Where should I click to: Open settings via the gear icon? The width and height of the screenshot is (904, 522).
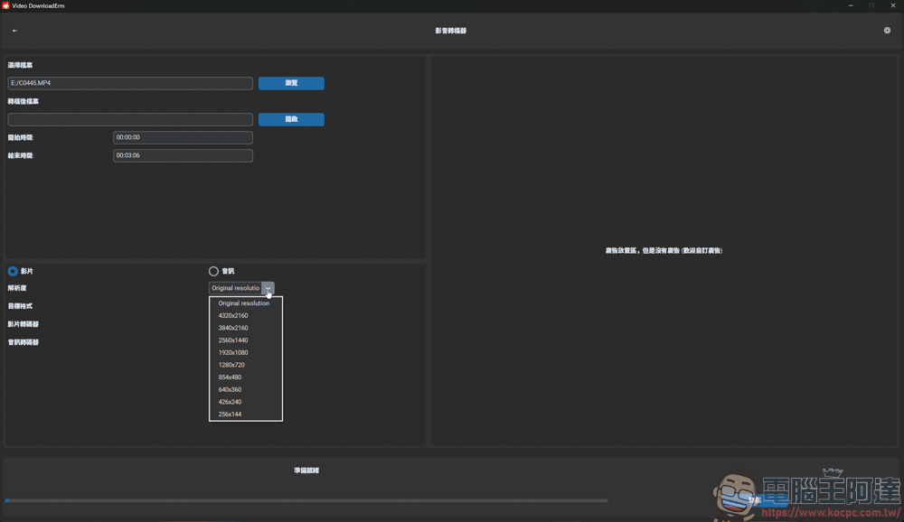(887, 31)
